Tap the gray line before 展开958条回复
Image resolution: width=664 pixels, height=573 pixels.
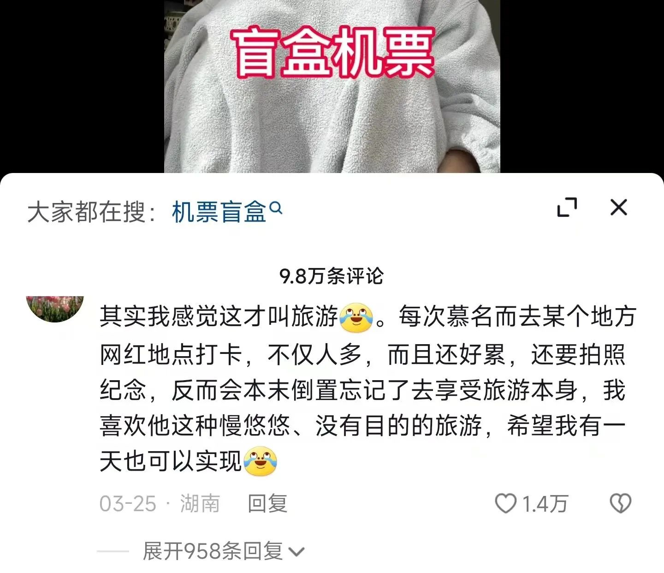pyautogui.click(x=113, y=551)
